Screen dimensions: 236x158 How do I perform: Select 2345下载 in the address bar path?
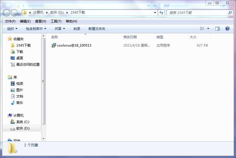[x=78, y=12]
